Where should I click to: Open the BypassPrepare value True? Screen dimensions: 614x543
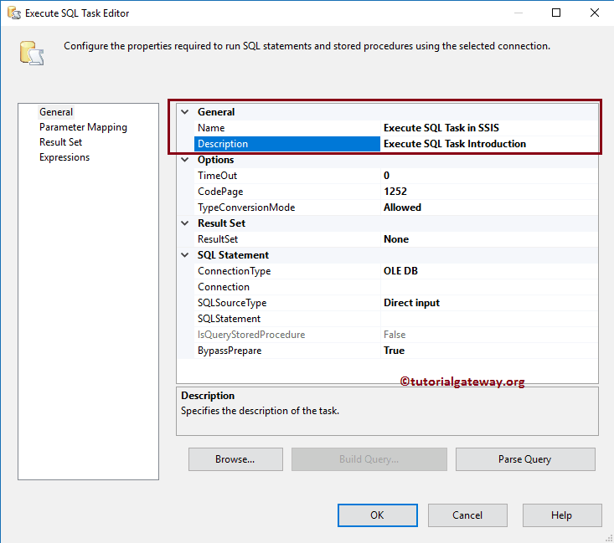pyautogui.click(x=489, y=351)
